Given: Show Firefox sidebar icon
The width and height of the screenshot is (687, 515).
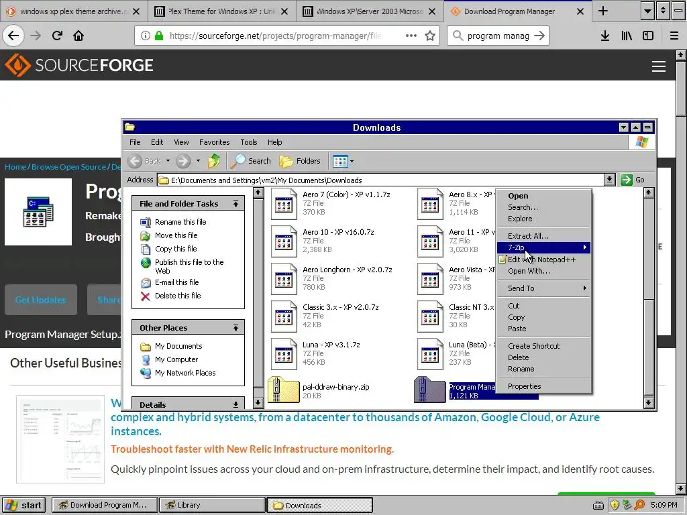Looking at the screenshot, I should 648,36.
